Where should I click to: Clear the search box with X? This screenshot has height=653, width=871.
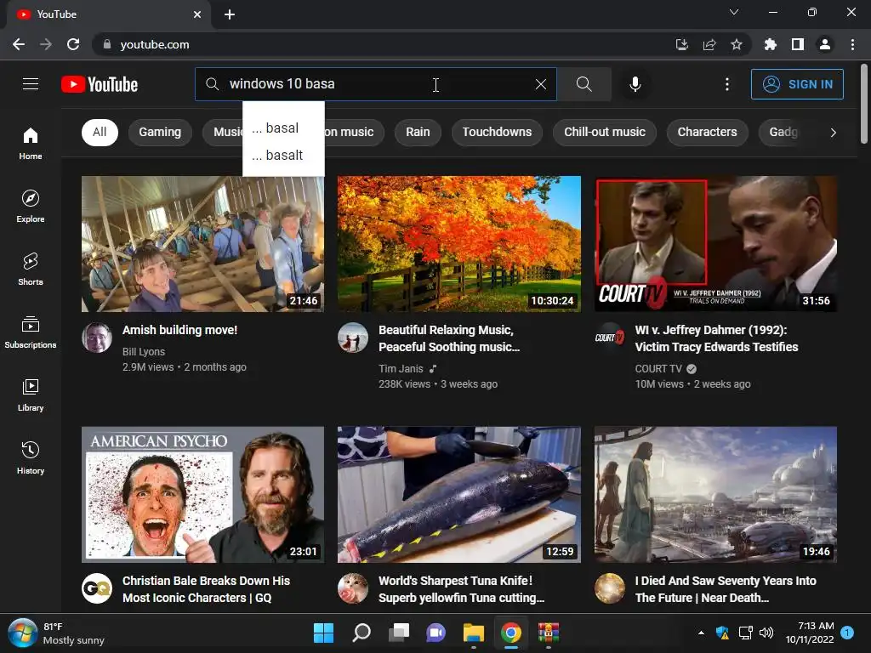click(x=540, y=84)
